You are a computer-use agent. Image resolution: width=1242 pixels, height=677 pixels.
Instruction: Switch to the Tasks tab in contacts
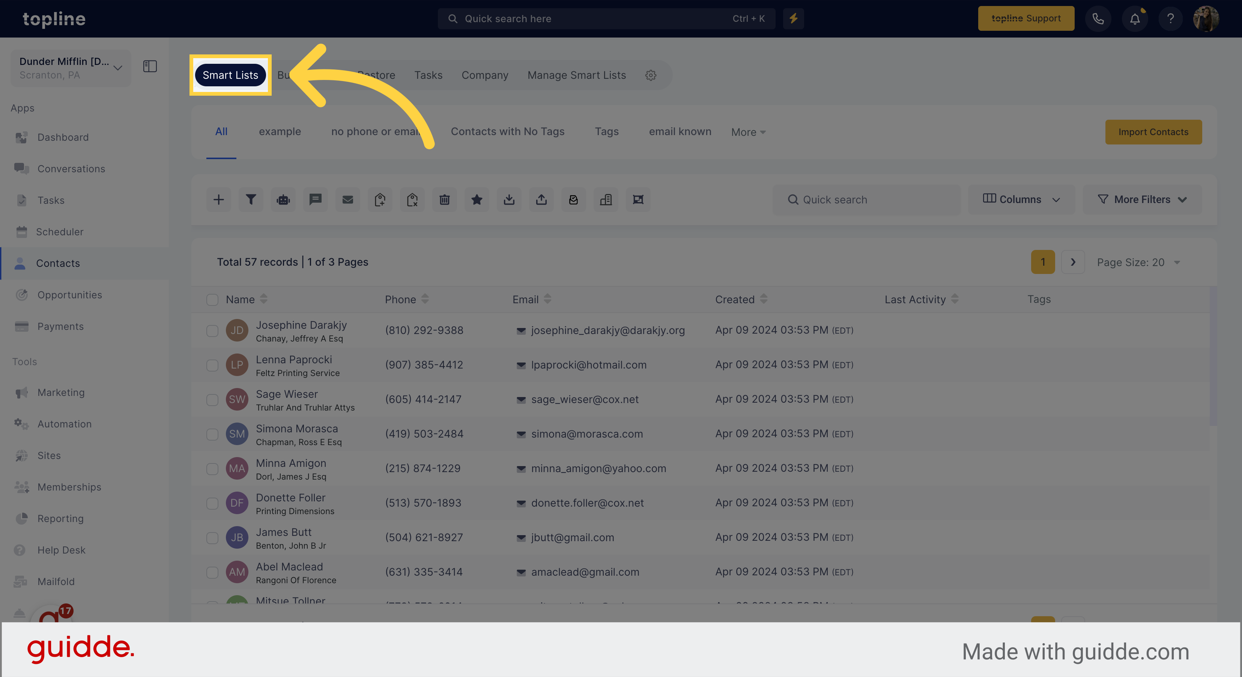pyautogui.click(x=428, y=75)
